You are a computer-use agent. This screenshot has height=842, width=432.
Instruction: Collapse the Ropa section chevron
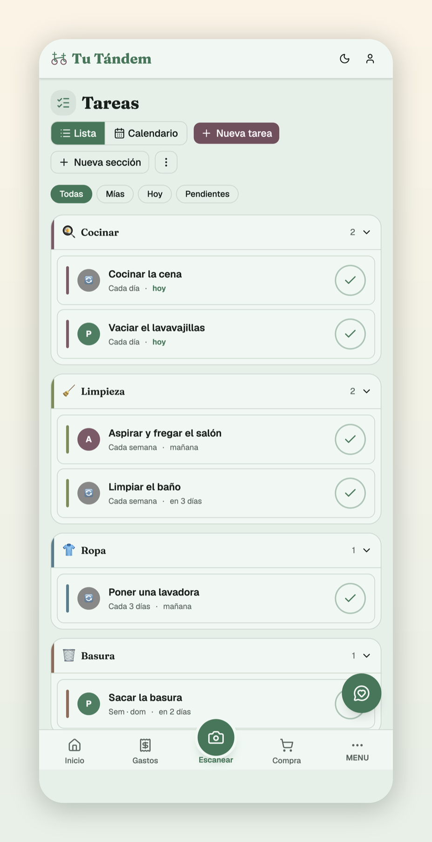click(x=367, y=551)
